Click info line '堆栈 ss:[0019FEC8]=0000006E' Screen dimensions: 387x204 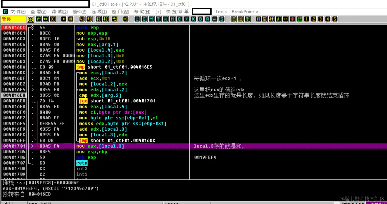tap(41, 183)
